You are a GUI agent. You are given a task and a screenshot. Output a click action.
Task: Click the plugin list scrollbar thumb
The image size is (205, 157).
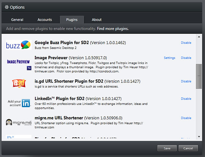(199, 76)
